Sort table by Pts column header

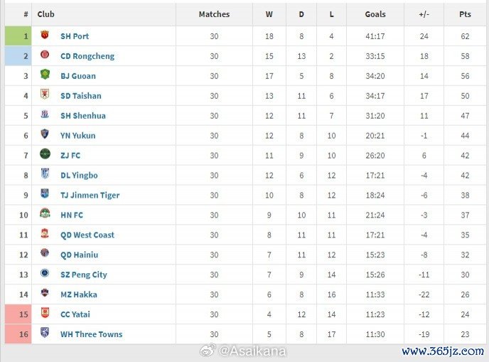pos(465,14)
